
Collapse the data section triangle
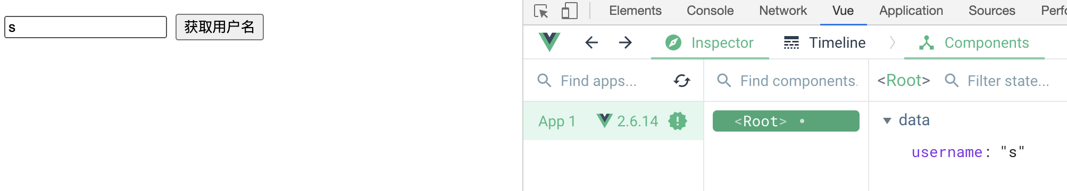[887, 121]
